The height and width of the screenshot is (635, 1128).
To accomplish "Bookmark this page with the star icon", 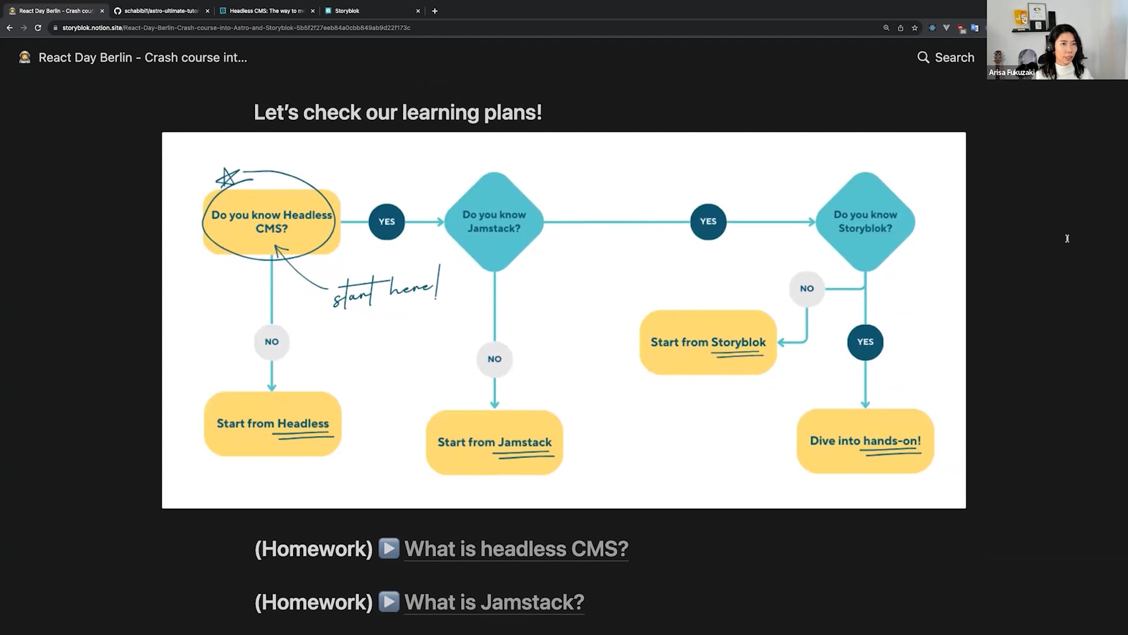I will tap(914, 28).
